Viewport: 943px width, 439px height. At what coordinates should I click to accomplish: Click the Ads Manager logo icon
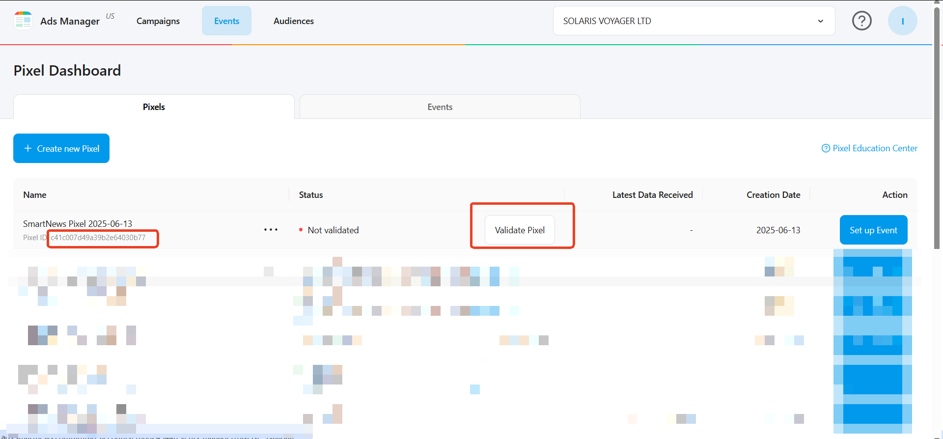23,21
